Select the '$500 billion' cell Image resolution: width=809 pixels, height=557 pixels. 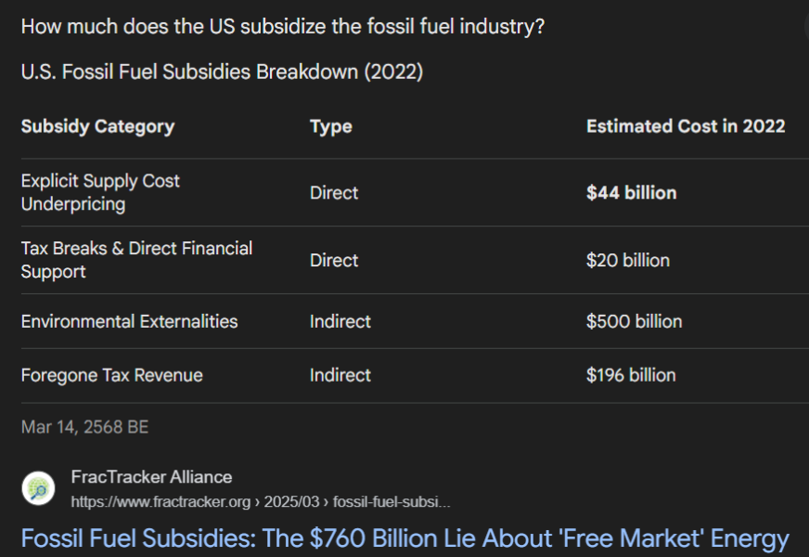634,321
